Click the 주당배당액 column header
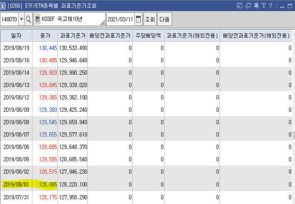Screen dimensions: 295x204 tap(148, 35)
